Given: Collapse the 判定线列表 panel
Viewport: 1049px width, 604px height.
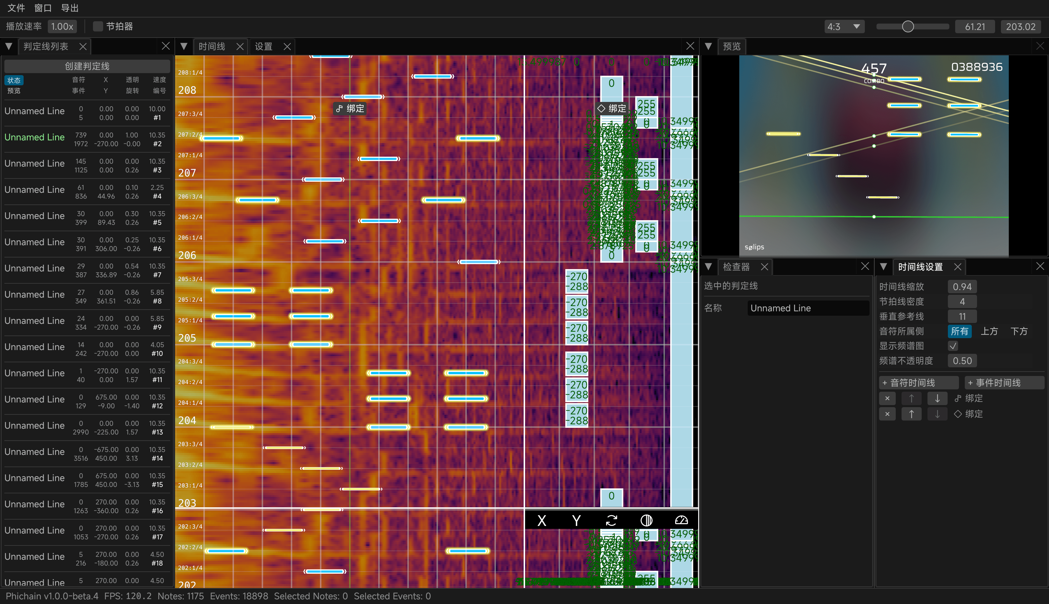Looking at the screenshot, I should coord(9,46).
